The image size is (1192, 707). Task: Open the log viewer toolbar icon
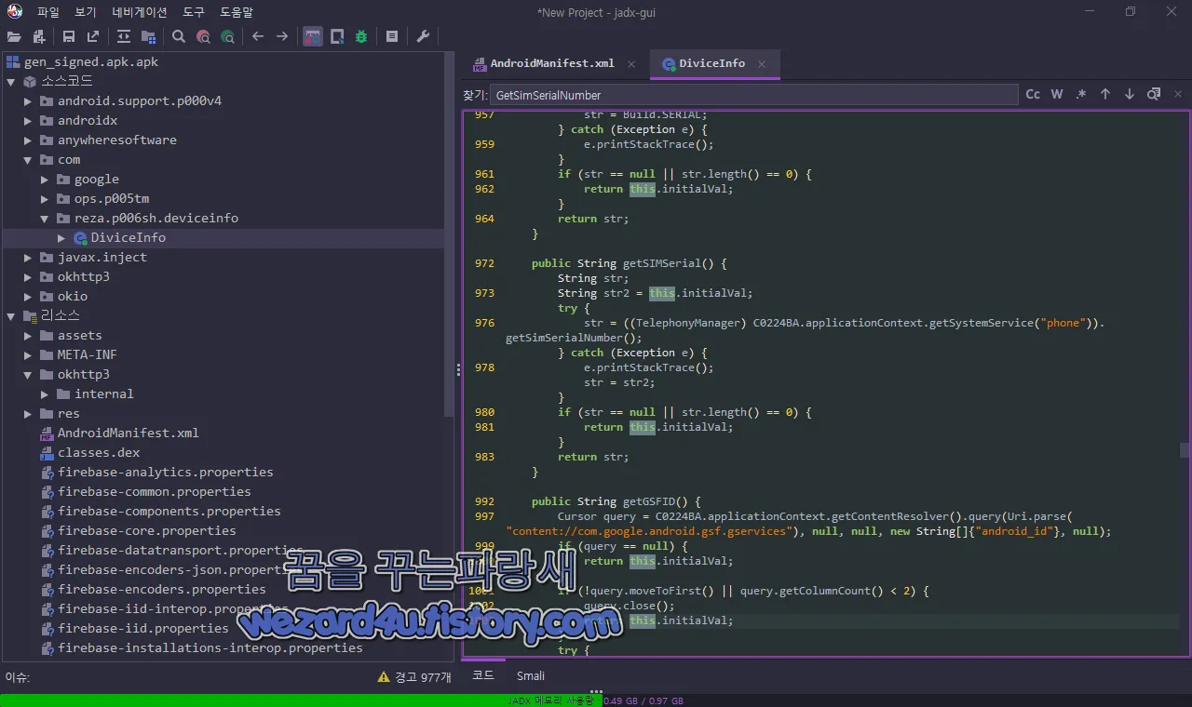392,36
